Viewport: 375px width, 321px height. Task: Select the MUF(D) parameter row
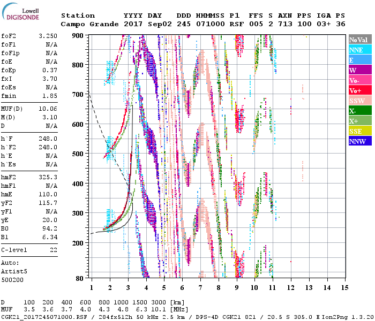coord(29,108)
